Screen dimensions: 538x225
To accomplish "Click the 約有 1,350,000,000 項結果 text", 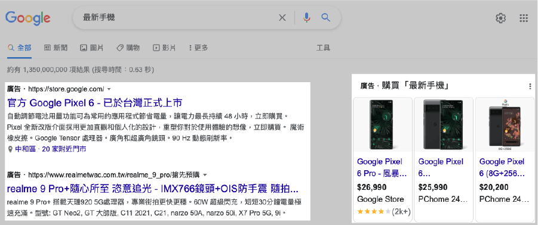I will click(49, 70).
